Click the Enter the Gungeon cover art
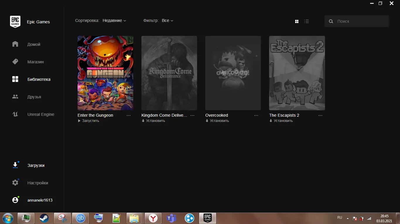Viewport: 400px width, 224px height. coord(105,73)
